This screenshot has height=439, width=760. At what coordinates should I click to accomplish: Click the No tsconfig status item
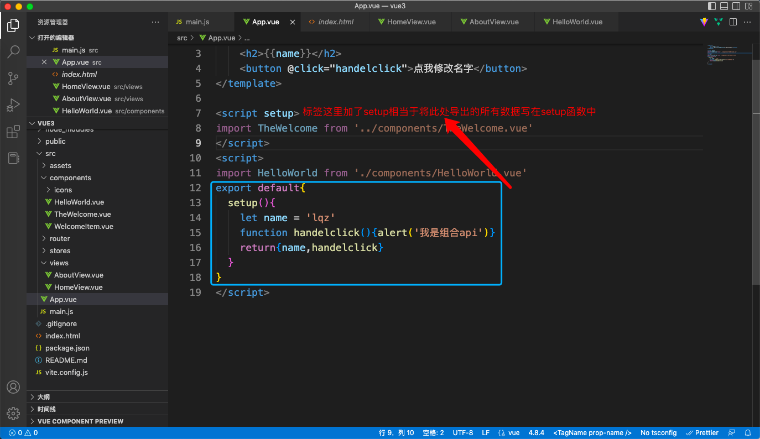coord(659,433)
